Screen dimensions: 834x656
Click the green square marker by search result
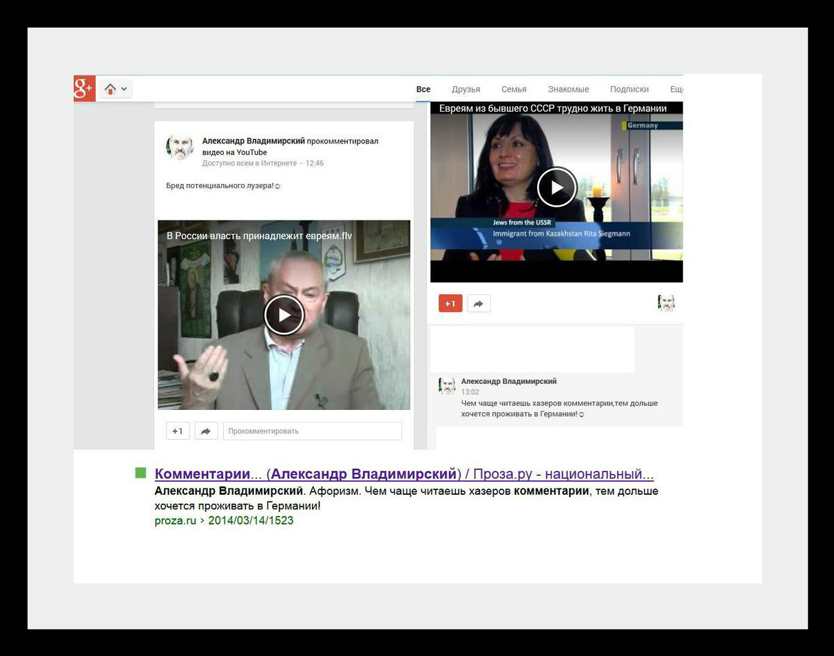click(x=141, y=473)
